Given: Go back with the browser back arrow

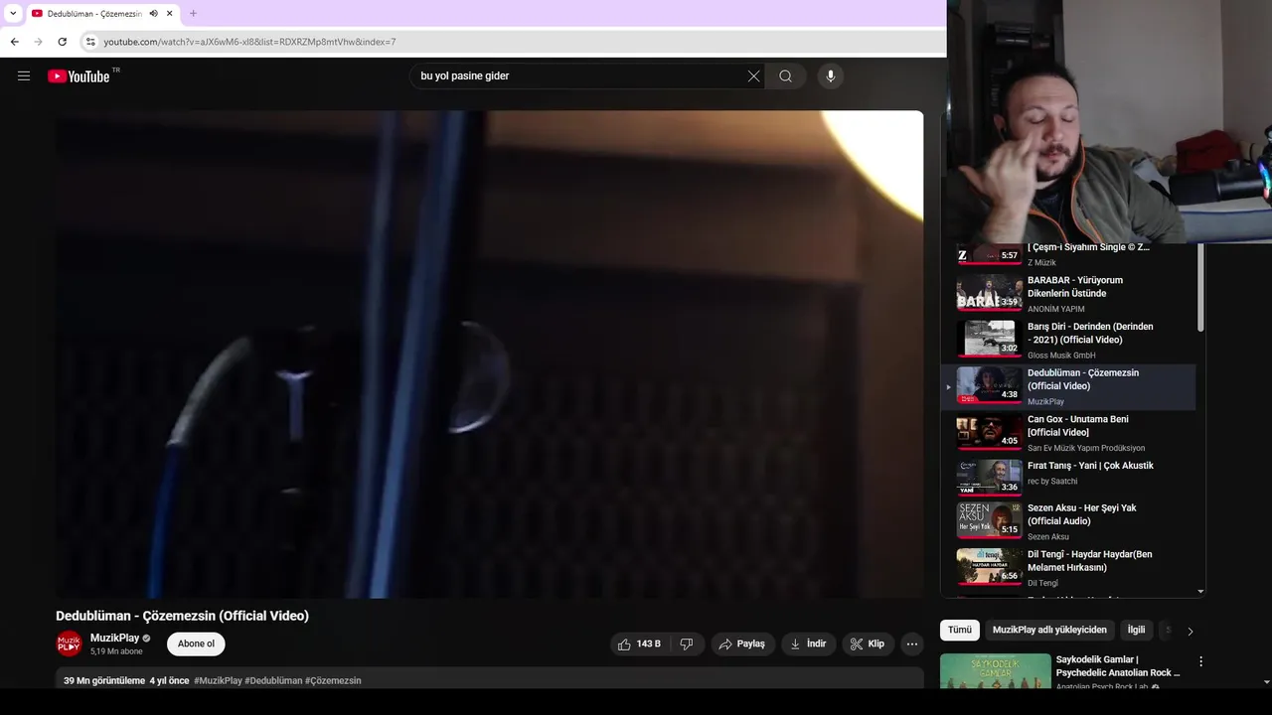Looking at the screenshot, I should (14, 42).
